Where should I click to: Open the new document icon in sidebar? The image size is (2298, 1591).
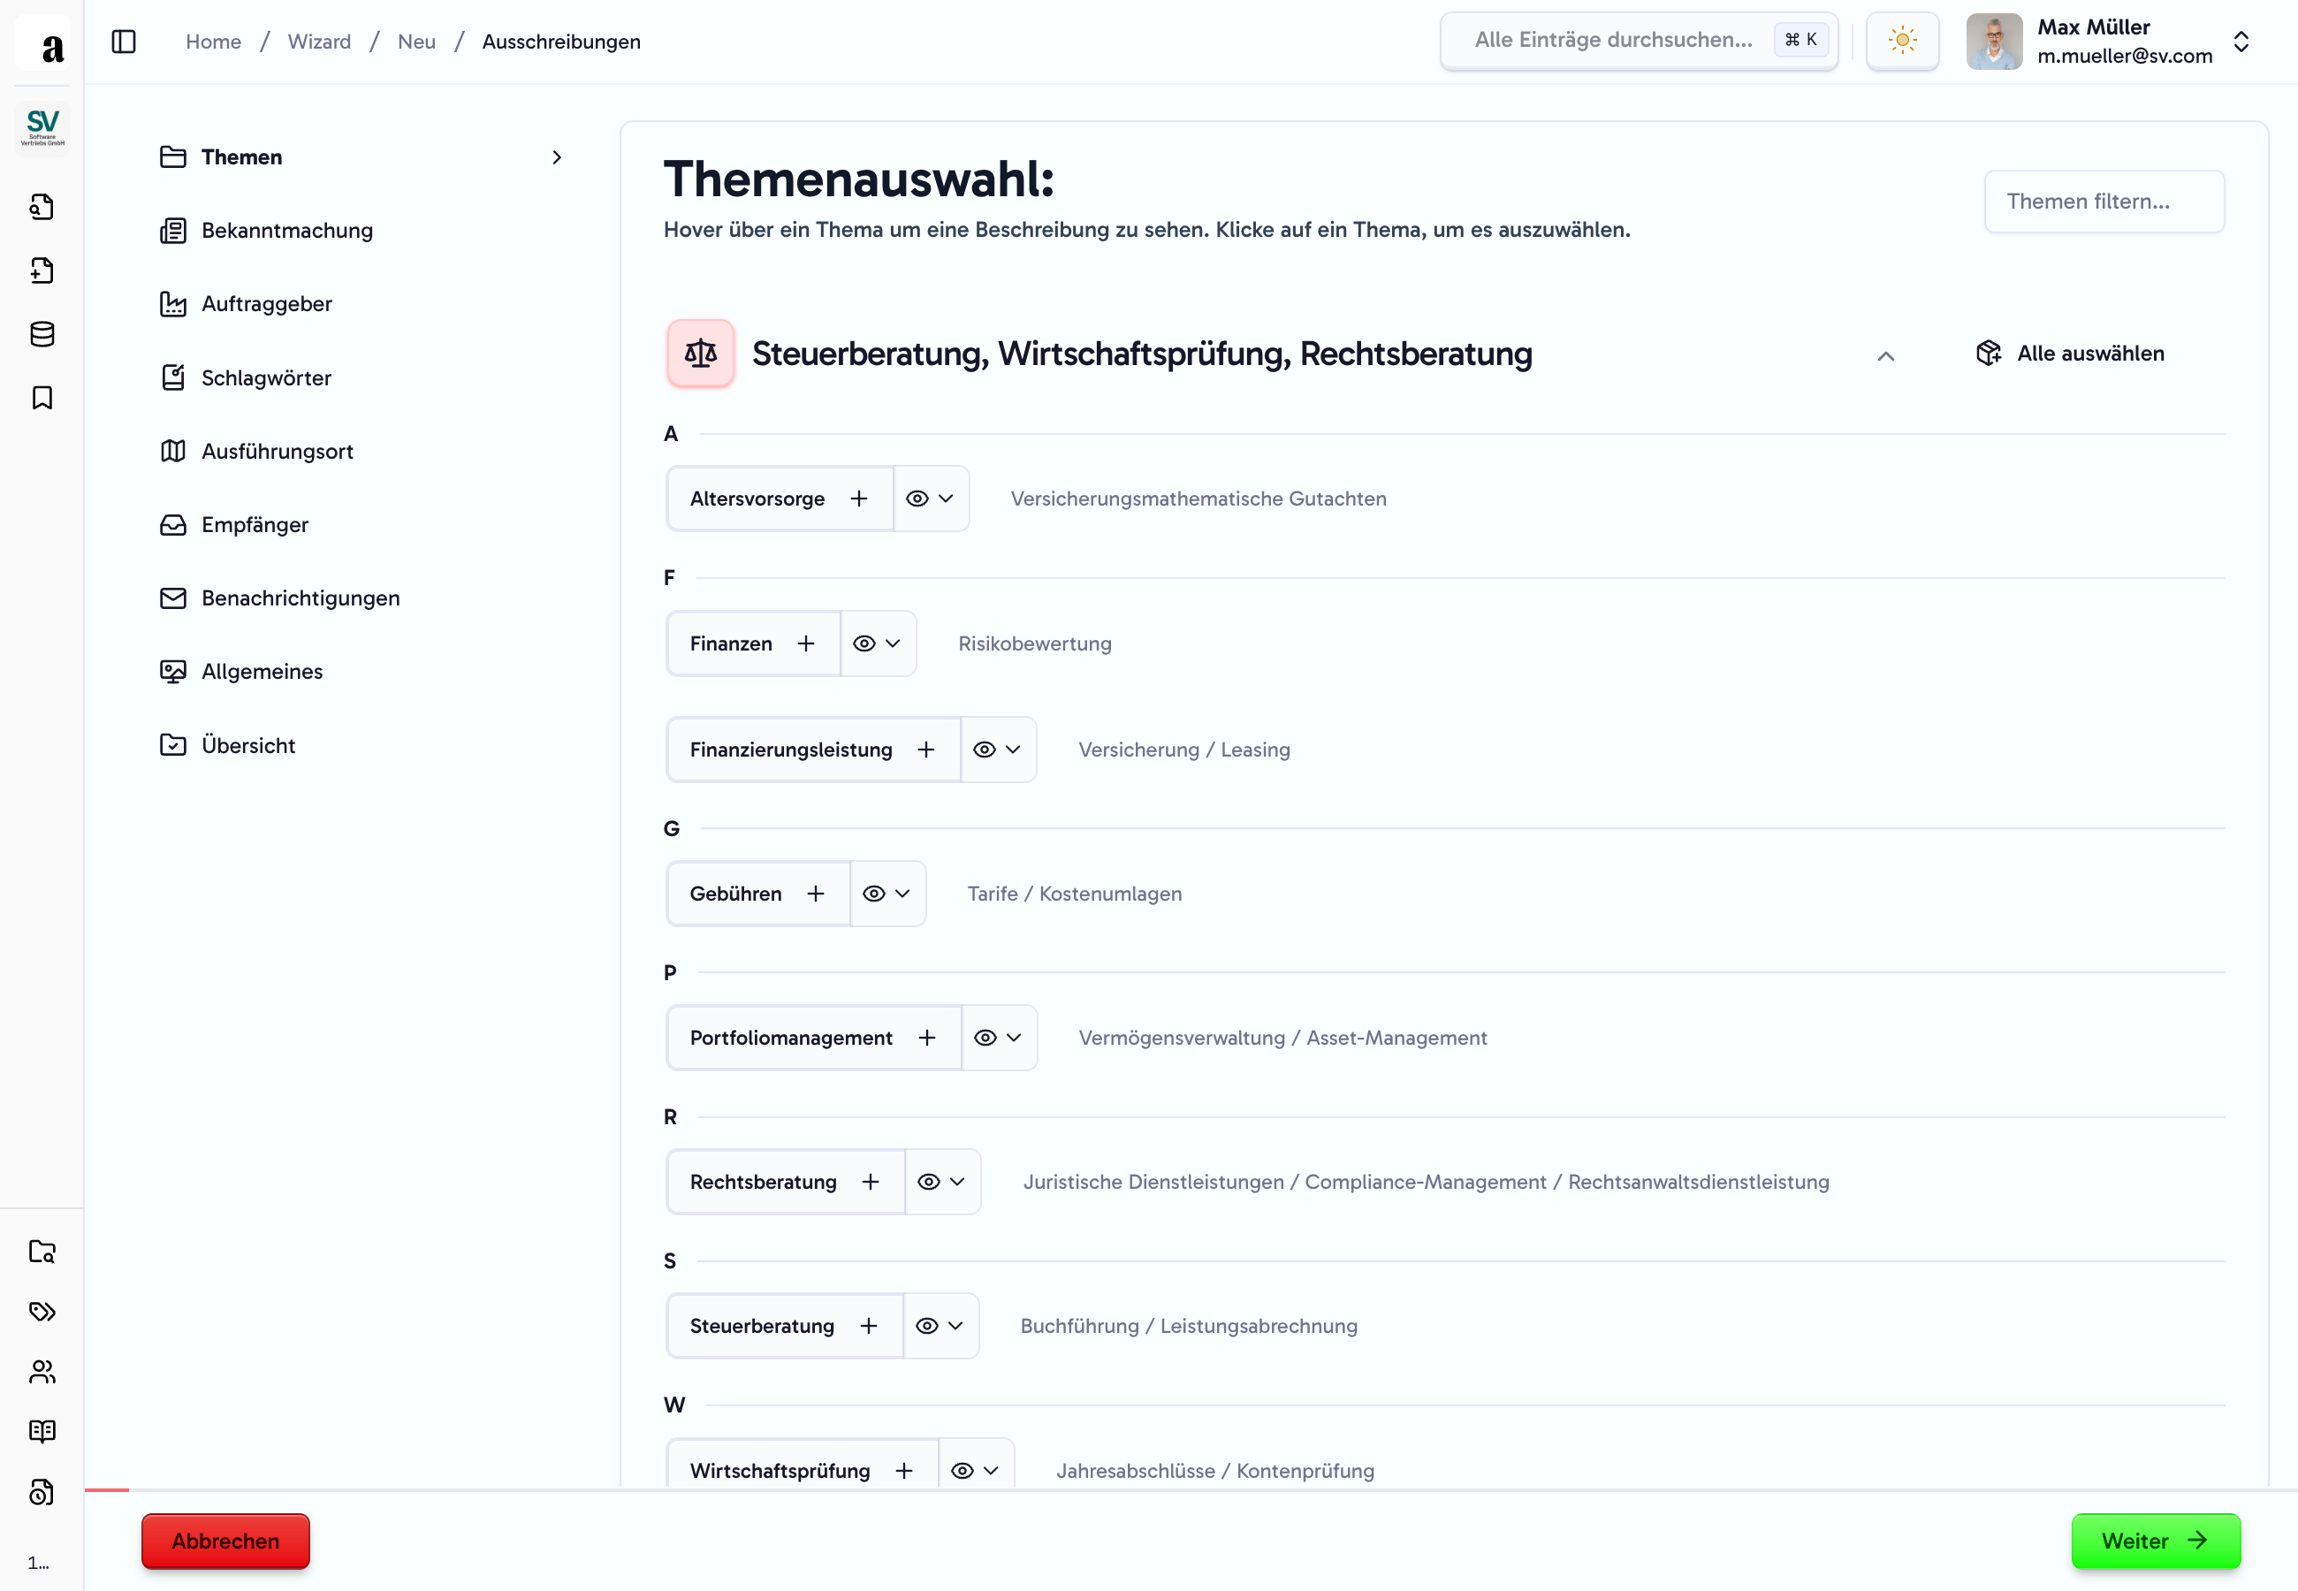[x=42, y=270]
